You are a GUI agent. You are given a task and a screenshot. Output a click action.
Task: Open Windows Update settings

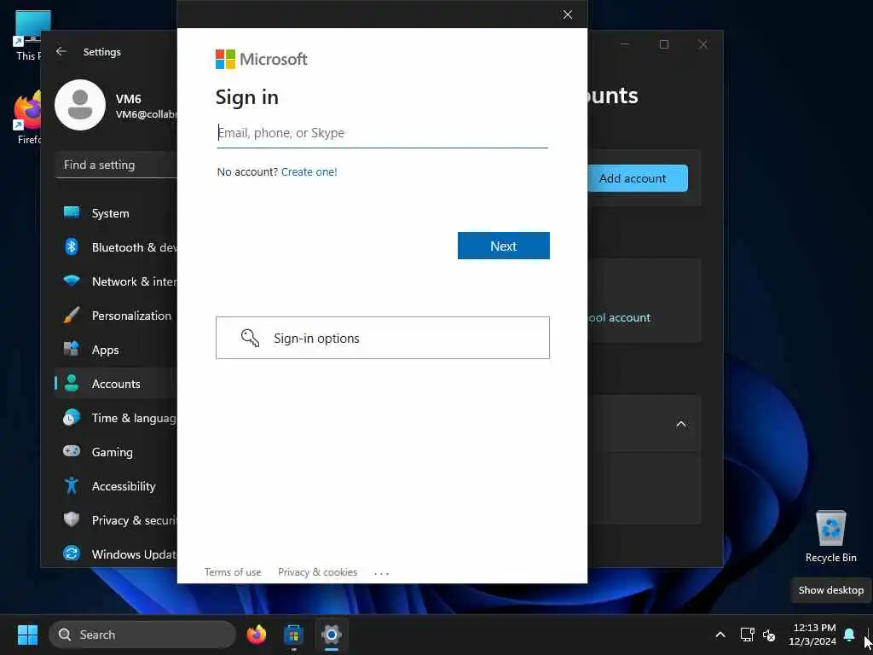point(116,554)
